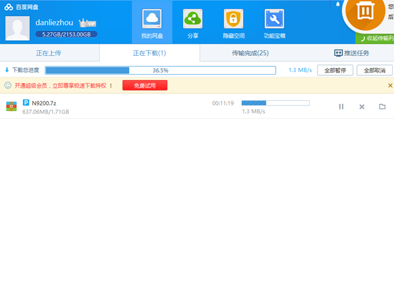Viewport: 394px width, 290px height.
Task: Click the red 免费试用 button
Action: click(145, 86)
